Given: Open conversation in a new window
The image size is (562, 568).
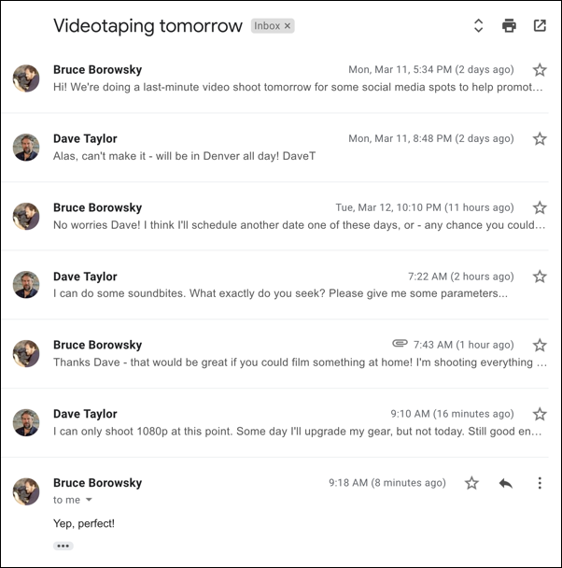Looking at the screenshot, I should [540, 26].
